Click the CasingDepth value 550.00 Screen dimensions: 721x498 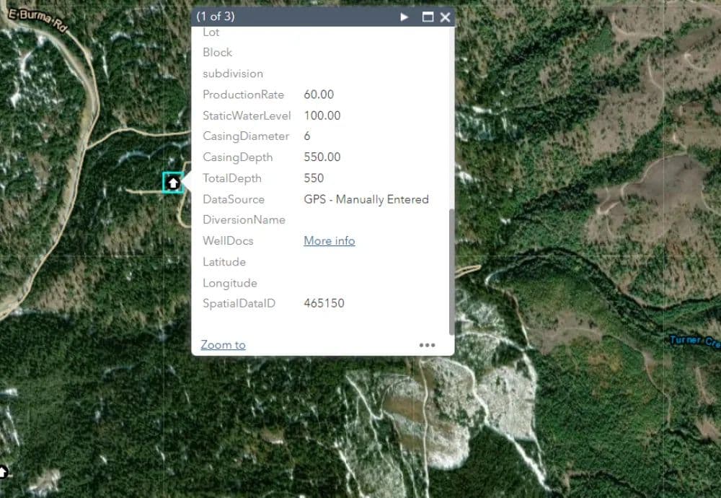point(322,157)
